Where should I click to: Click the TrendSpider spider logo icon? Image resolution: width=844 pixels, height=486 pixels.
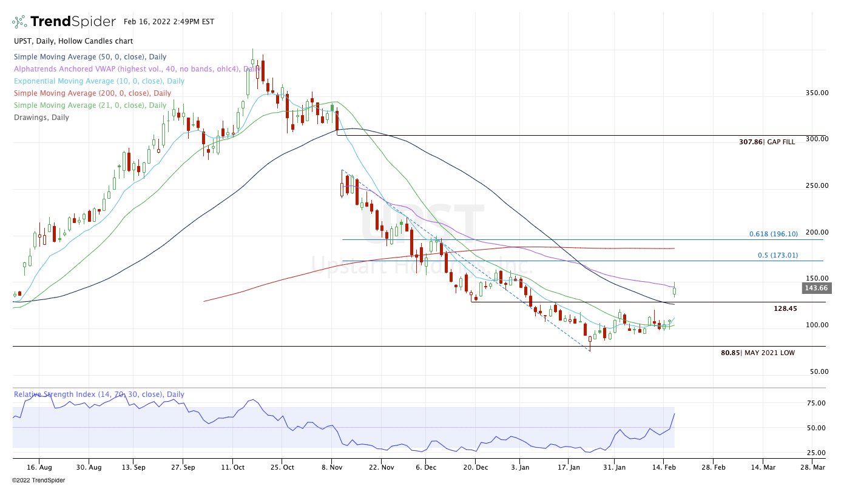click(19, 22)
